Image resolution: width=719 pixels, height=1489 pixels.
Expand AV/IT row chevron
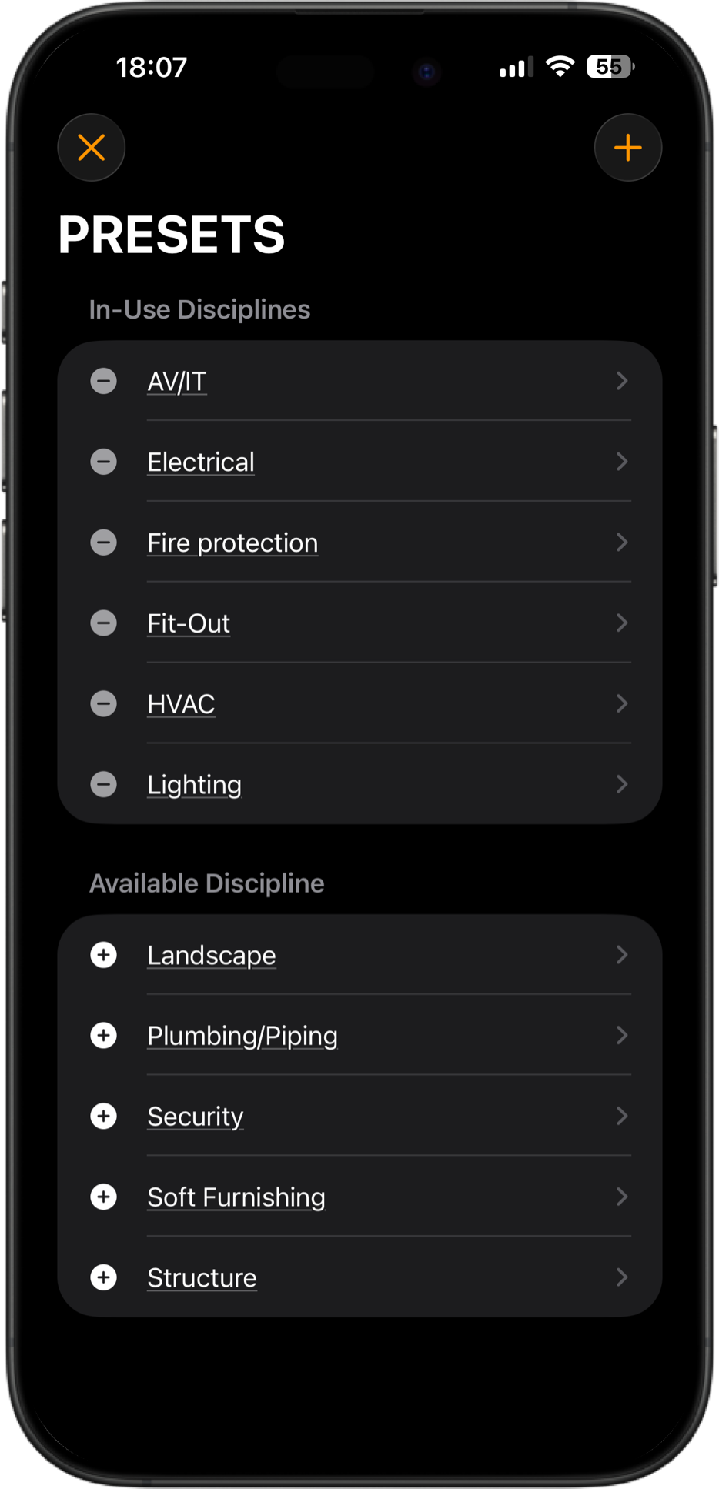click(x=622, y=381)
